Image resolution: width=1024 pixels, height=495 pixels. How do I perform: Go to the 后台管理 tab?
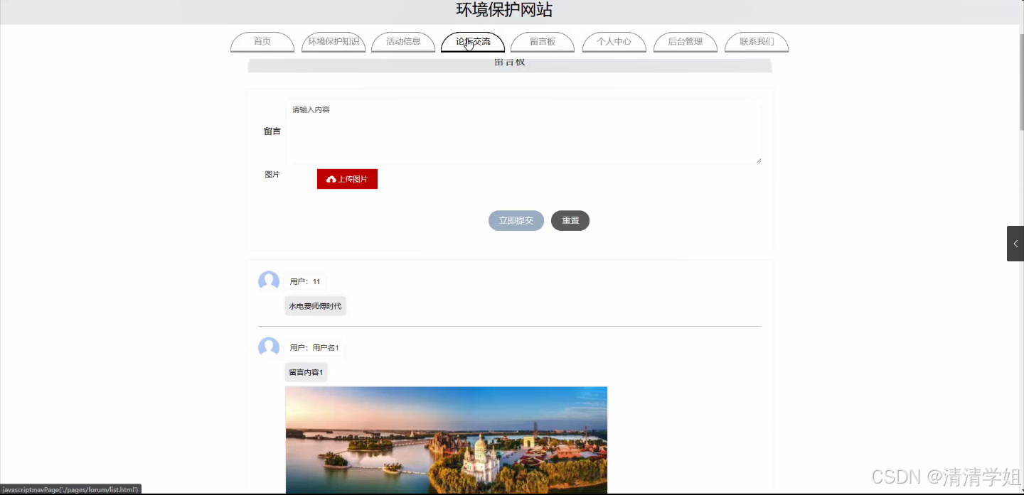tap(685, 42)
